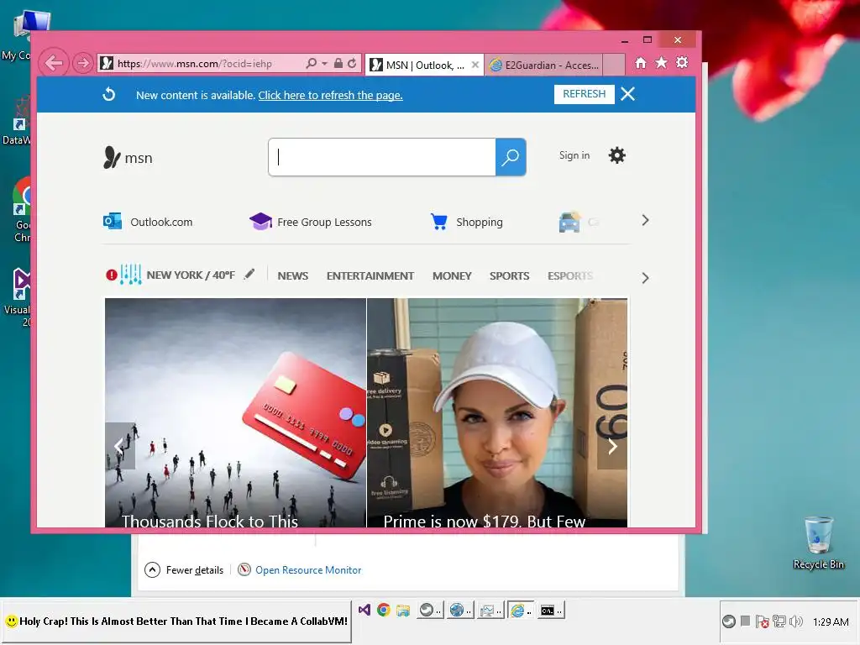Screen dimensions: 860x645
Task: Click the search magnifier in the address bar
Action: tap(311, 64)
